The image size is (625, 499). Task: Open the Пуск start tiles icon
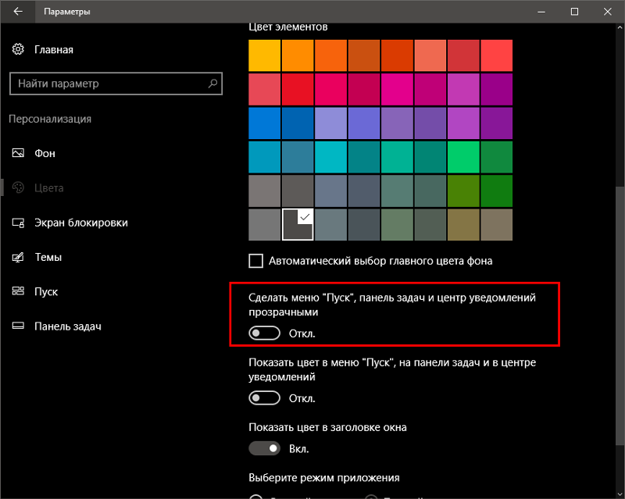click(x=18, y=291)
